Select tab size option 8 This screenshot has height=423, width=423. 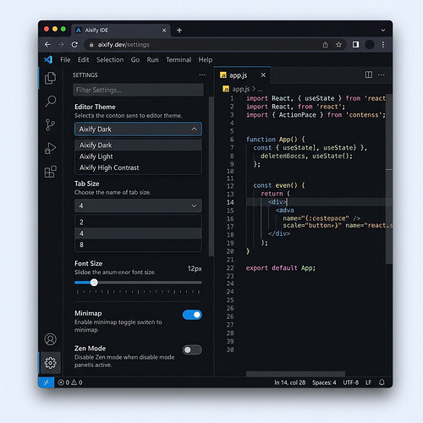[x=138, y=244]
